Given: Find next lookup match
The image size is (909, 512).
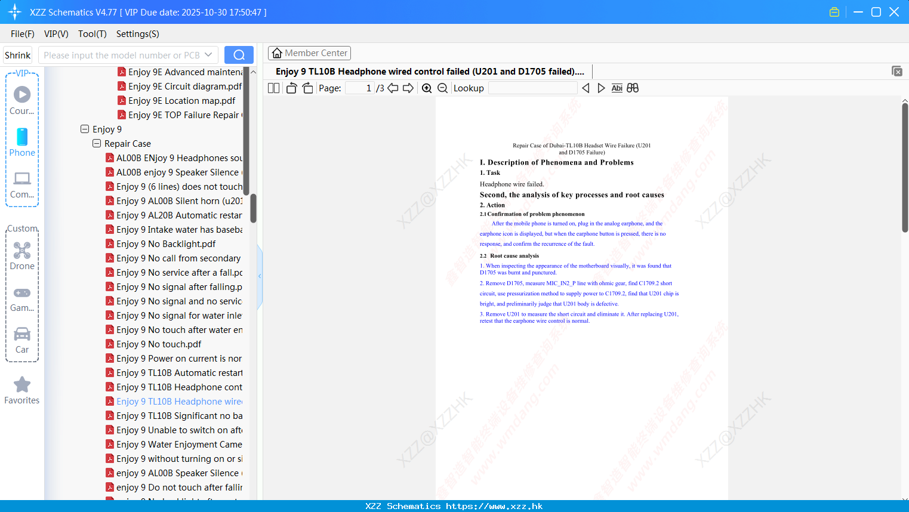Looking at the screenshot, I should coord(601,88).
